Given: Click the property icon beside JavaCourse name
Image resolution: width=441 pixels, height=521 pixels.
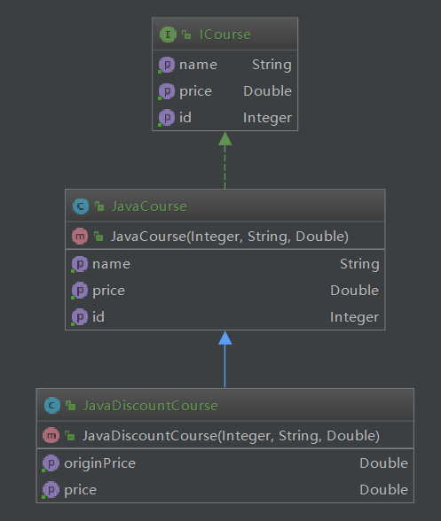Looking at the screenshot, I should click(x=80, y=264).
